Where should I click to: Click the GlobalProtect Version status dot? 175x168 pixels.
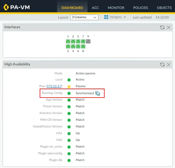point(69,127)
